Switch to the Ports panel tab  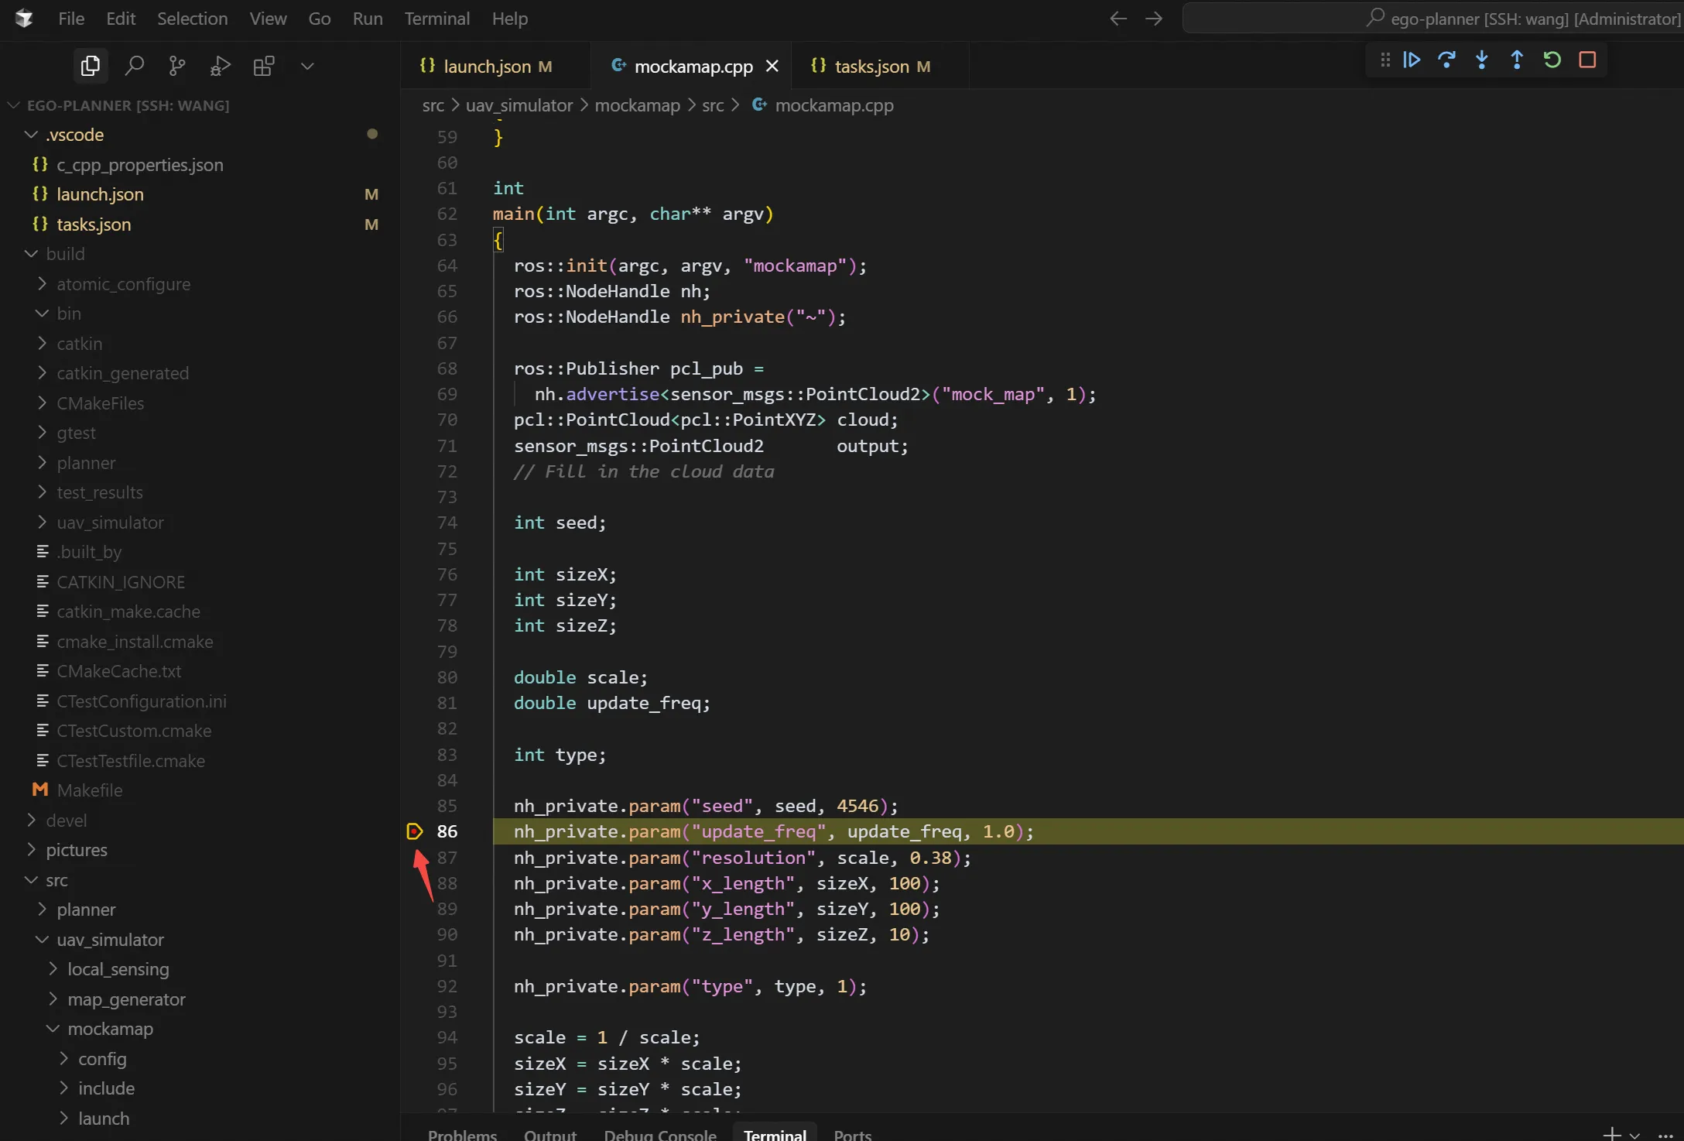point(852,1135)
